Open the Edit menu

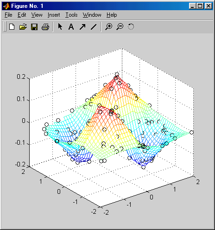coord(22,15)
